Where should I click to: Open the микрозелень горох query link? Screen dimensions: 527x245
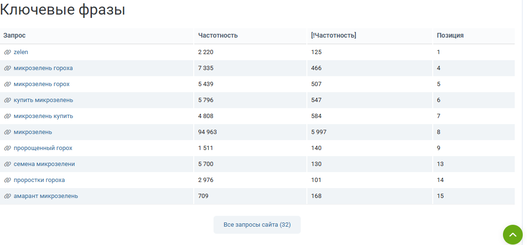pyautogui.click(x=41, y=84)
